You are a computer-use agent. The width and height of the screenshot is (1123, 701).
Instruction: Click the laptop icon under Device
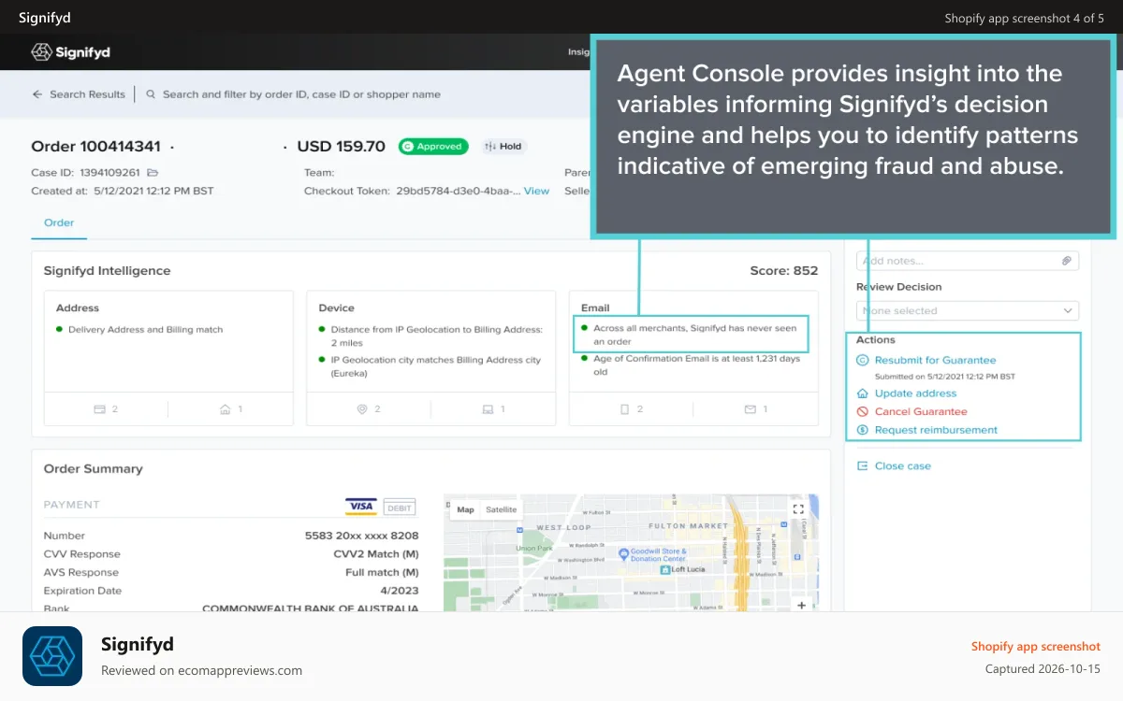[487, 409]
